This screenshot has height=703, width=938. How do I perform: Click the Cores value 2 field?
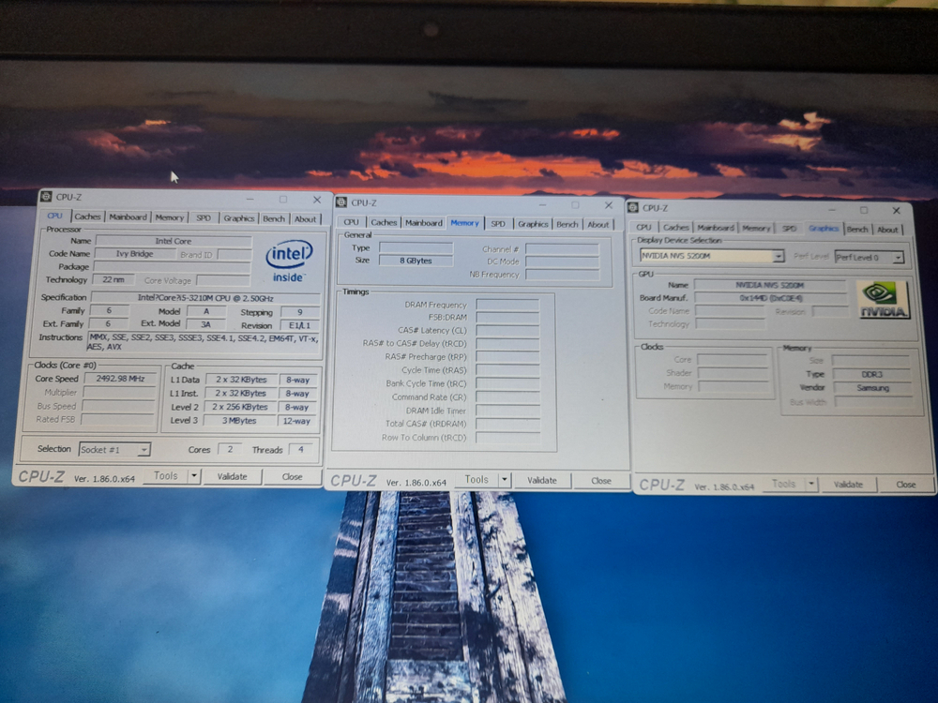pos(230,449)
